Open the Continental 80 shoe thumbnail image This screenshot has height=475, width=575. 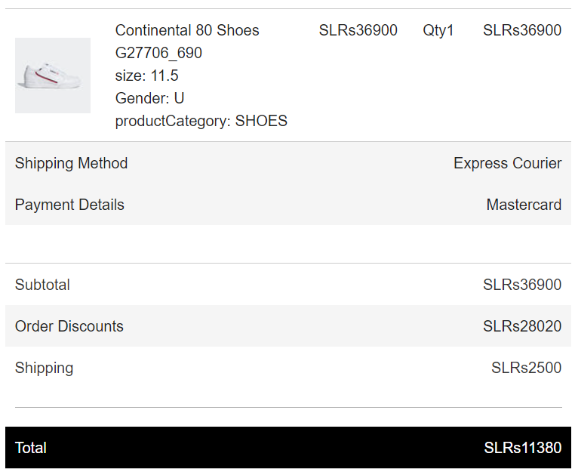click(53, 76)
